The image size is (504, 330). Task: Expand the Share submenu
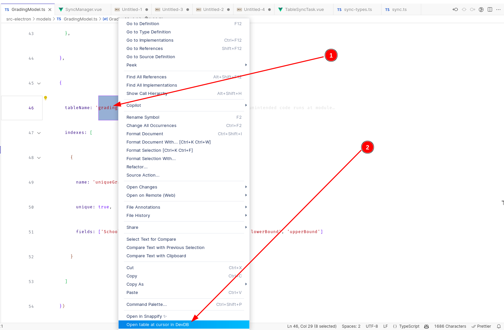(x=184, y=227)
